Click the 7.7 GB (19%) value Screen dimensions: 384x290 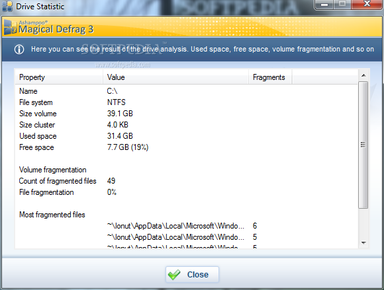coord(128,147)
